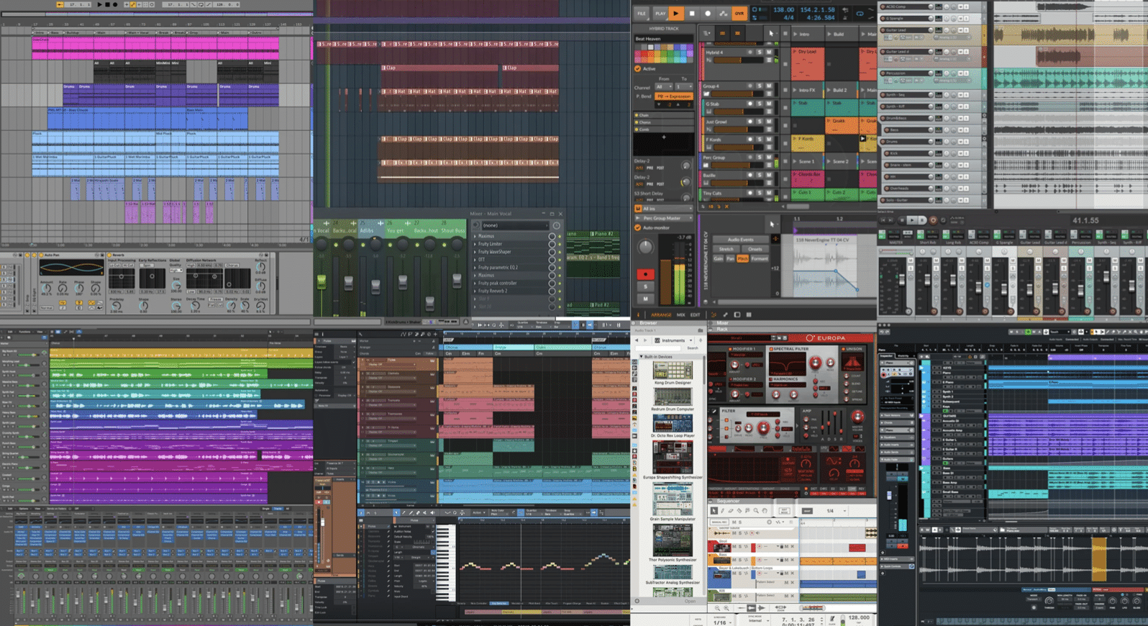
Task: Switch to the MIX view in Bitwig
Action: point(680,314)
